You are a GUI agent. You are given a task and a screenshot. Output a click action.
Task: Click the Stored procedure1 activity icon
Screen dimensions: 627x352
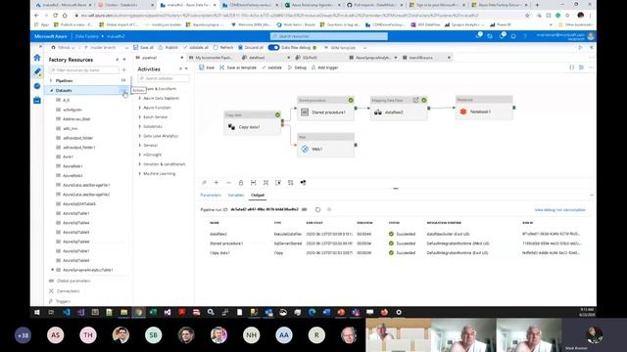pos(305,112)
